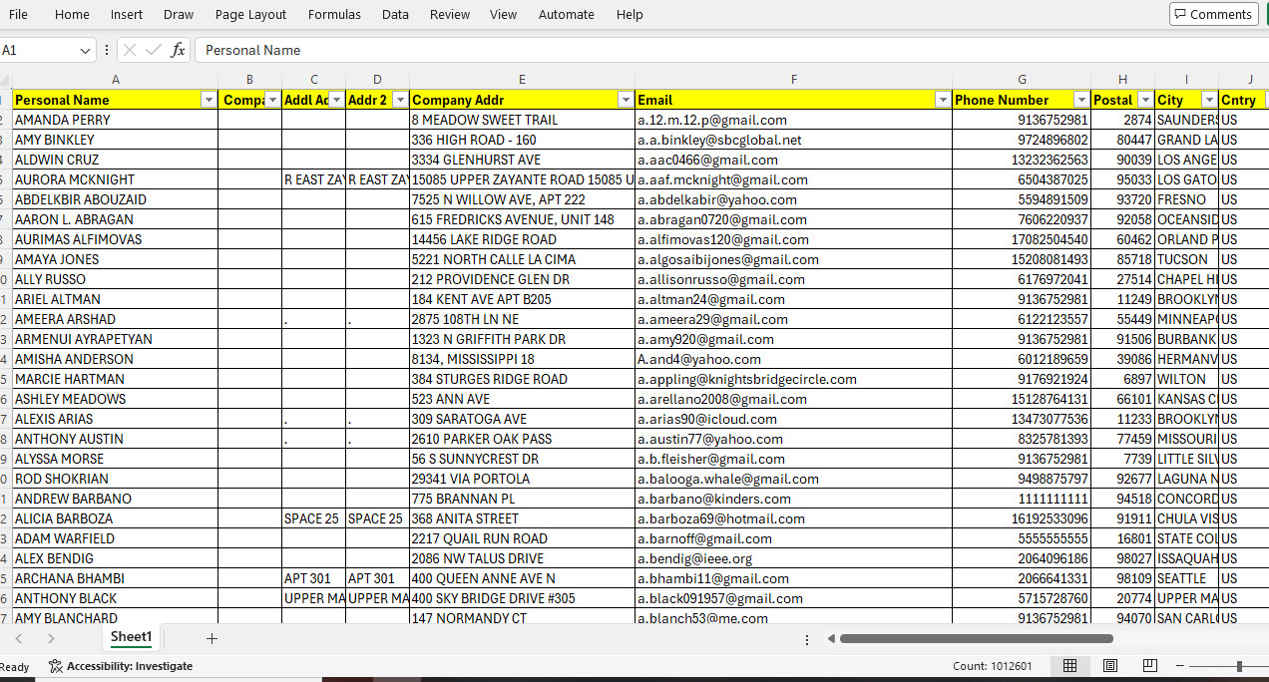
Task: Open the View ribbon tab
Action: [x=504, y=14]
